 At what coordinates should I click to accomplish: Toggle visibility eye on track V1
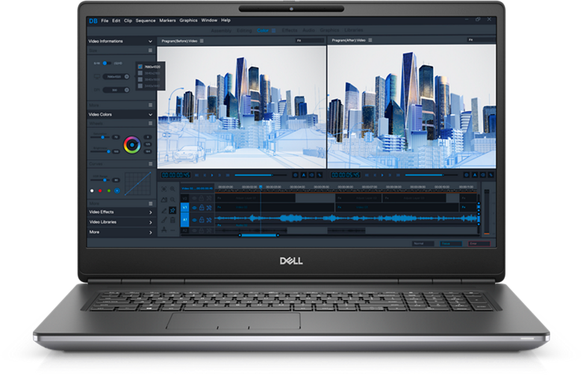pos(194,208)
